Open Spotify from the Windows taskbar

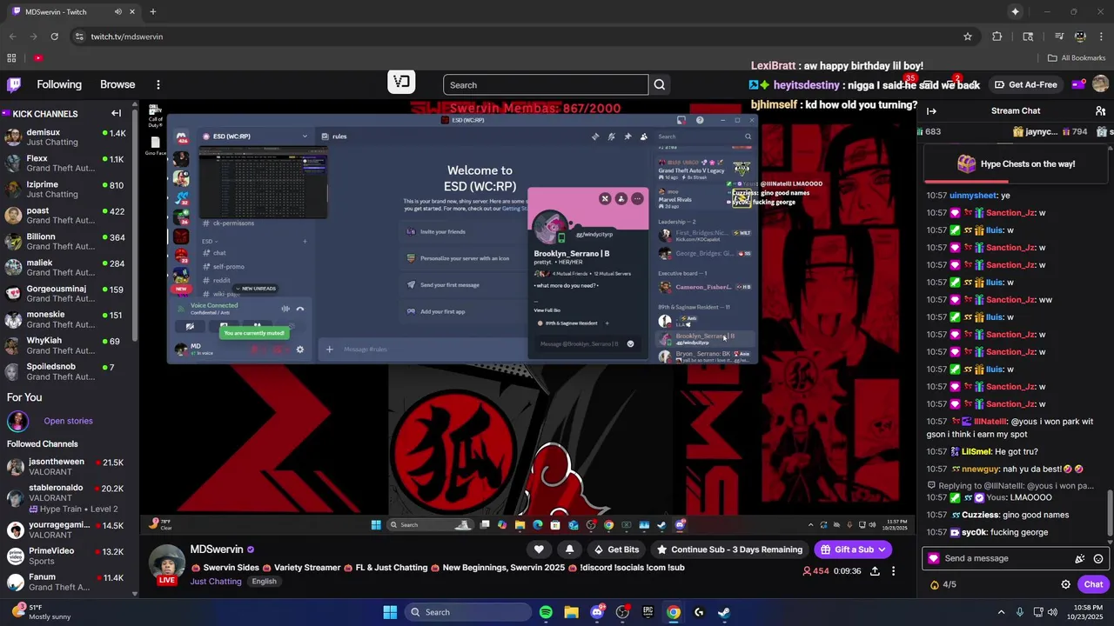coord(546,612)
